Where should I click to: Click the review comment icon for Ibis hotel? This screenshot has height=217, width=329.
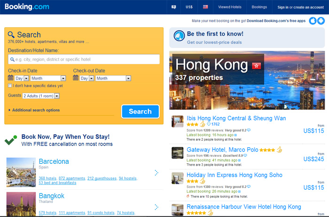(x=249, y=130)
